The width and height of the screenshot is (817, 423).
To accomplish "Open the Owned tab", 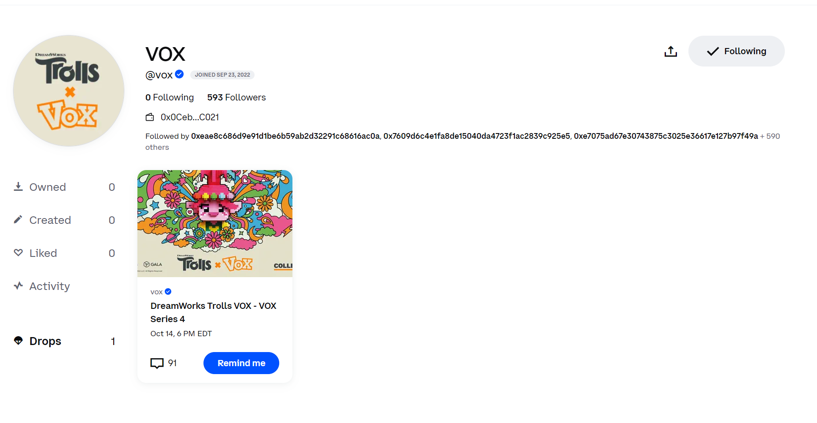I will pos(64,187).
